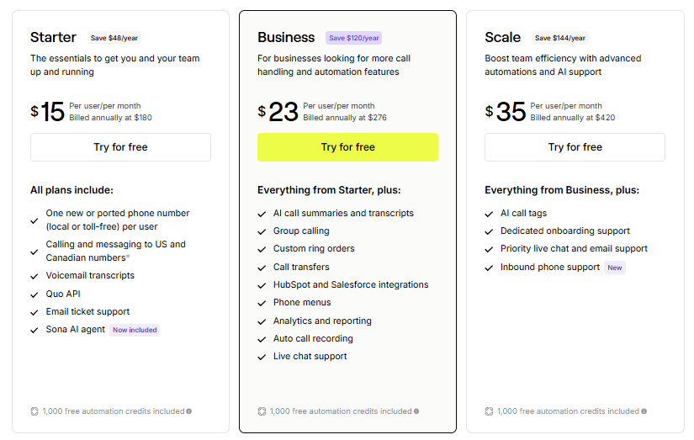Click the automation credits icon under Business
The height and width of the screenshot is (440, 694).
pyautogui.click(x=262, y=411)
